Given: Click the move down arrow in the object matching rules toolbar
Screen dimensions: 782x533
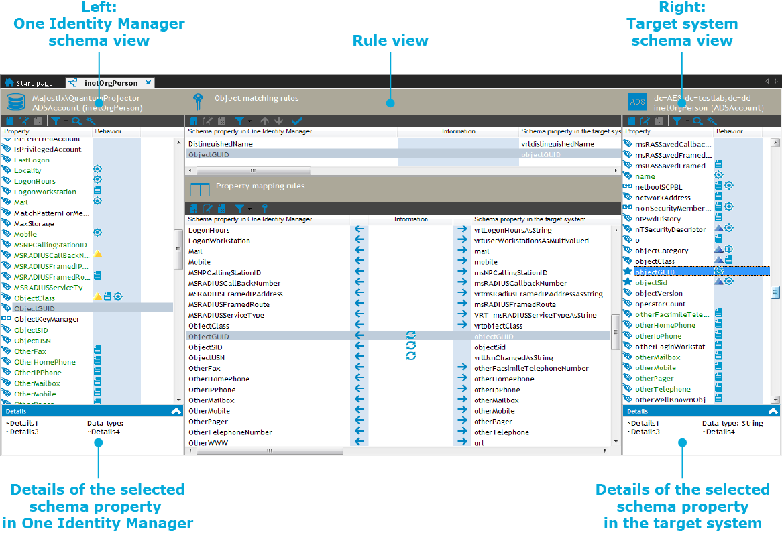Looking at the screenshot, I should click(279, 121).
